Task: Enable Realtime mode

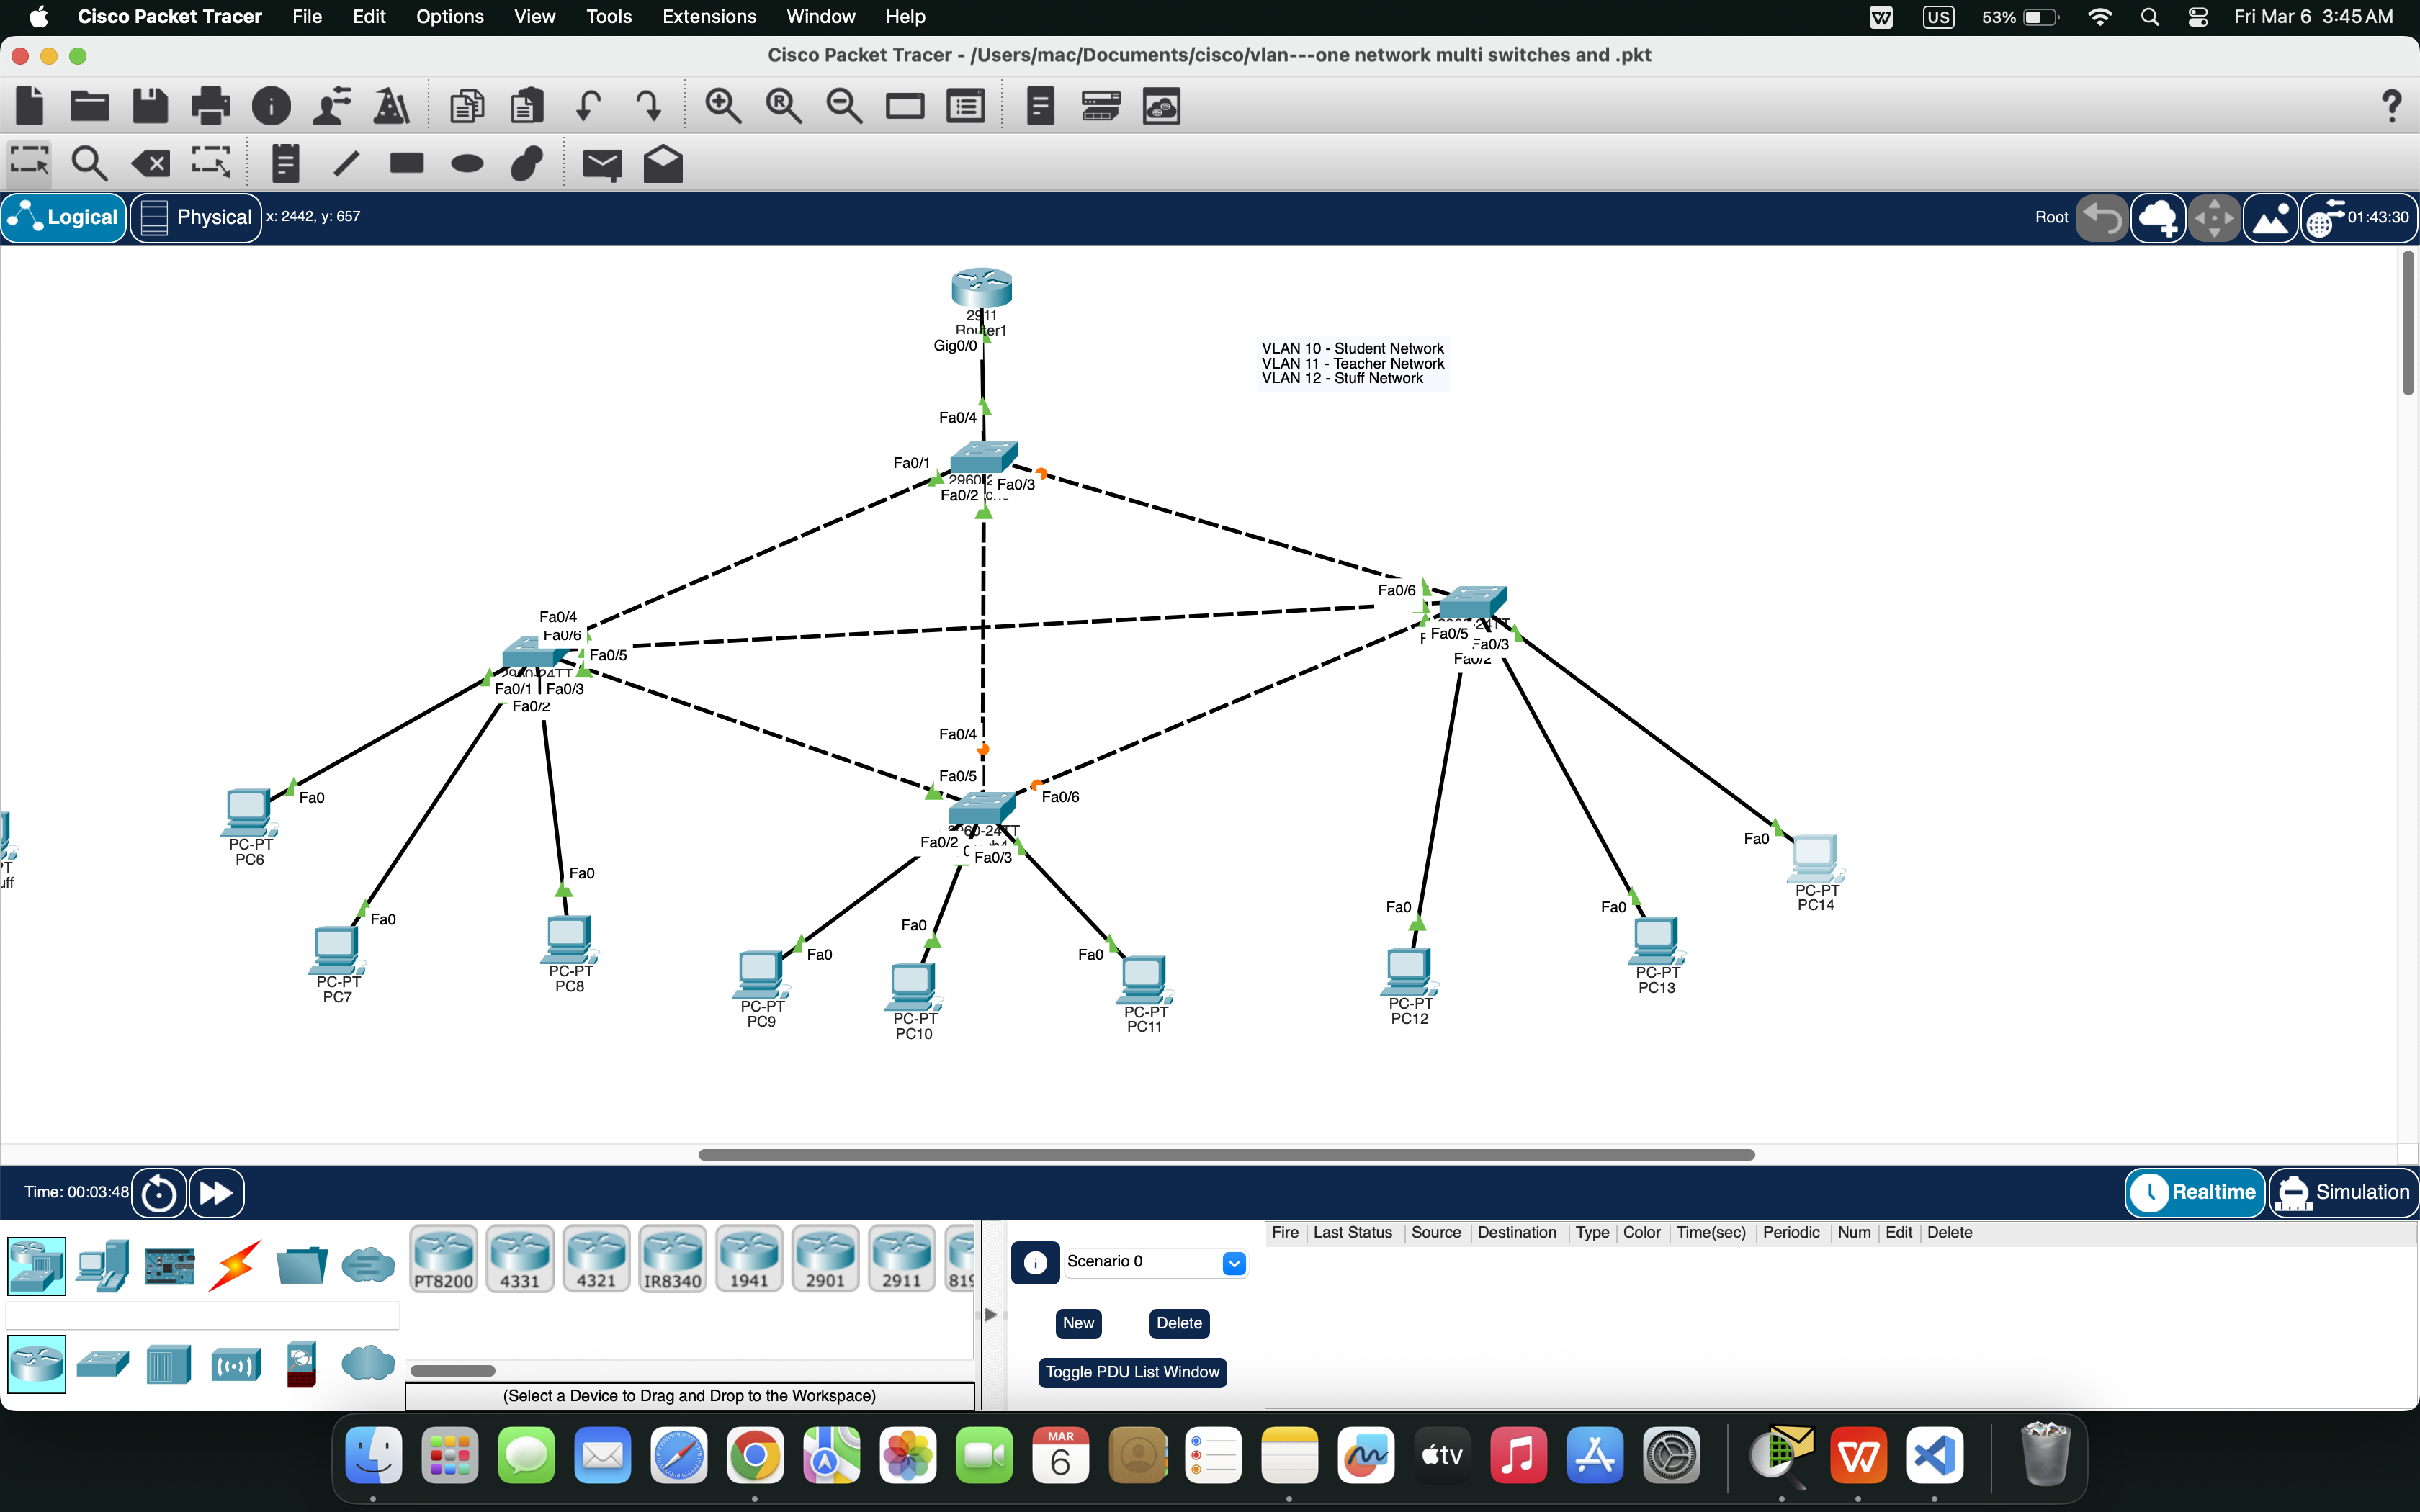Action: click(x=2194, y=1192)
